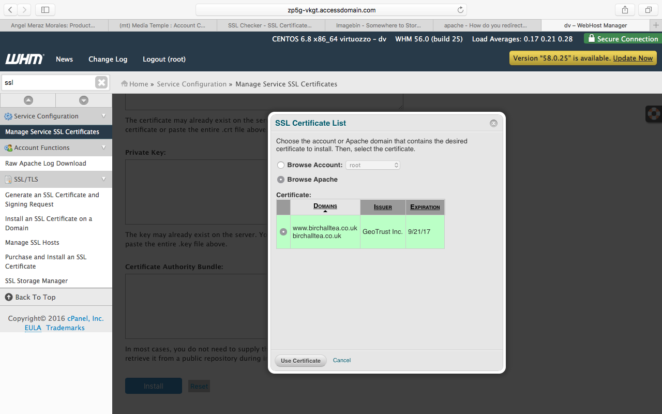Click the Update Now link
Viewport: 662px width, 414px height.
(x=633, y=58)
